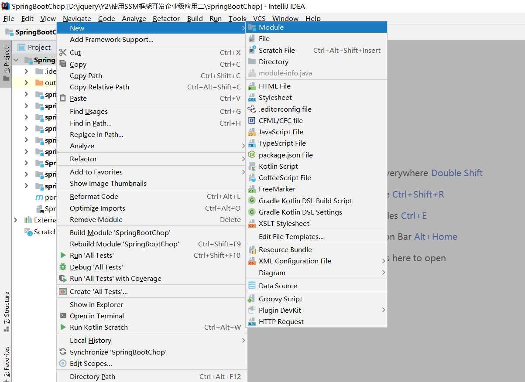Select Scratches node in project tree

[40, 232]
